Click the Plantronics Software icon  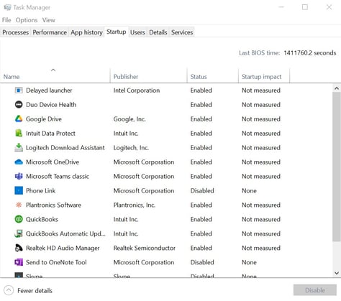point(19,205)
